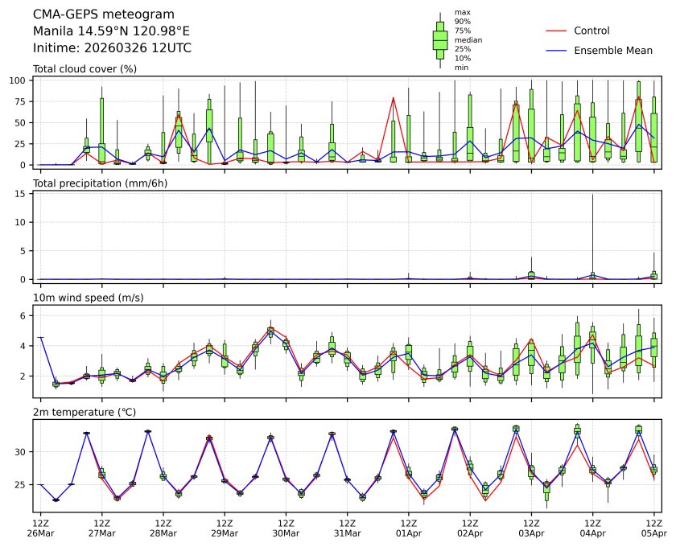Click the blue Ensemble Mean legend line
The width and height of the screenshot is (676, 547).
[556, 50]
